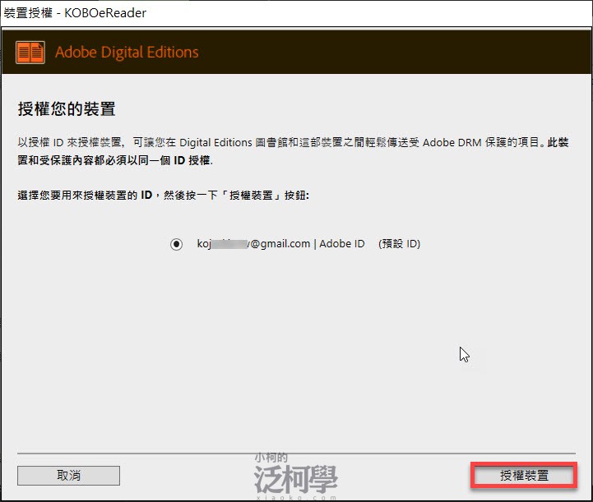Click the 取消 cancel button
Screen dimensions: 593x502
(68, 475)
